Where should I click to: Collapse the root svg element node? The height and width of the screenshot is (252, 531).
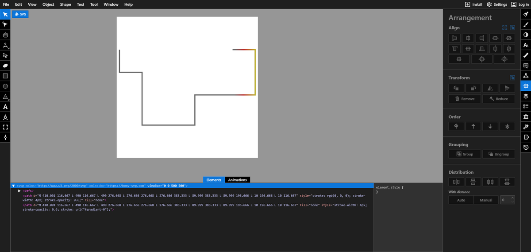click(x=13, y=186)
